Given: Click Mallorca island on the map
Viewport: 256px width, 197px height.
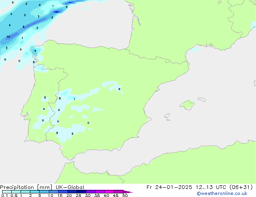Looking at the screenshot, I should pyautogui.click(x=187, y=105).
